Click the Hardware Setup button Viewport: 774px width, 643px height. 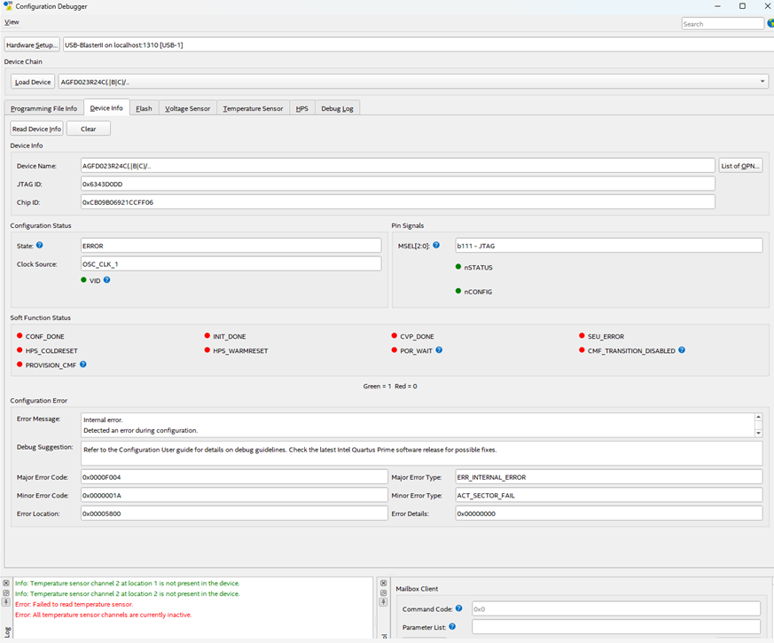[x=32, y=44]
